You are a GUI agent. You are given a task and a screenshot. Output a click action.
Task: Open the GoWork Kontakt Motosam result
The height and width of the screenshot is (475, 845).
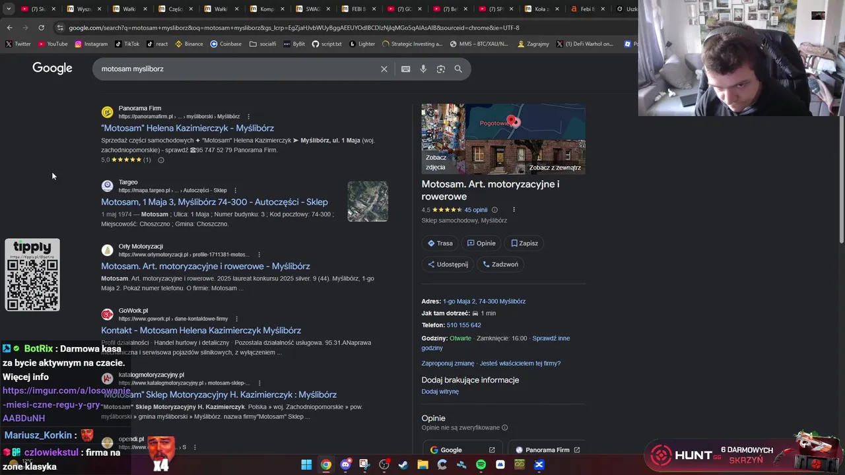click(201, 331)
